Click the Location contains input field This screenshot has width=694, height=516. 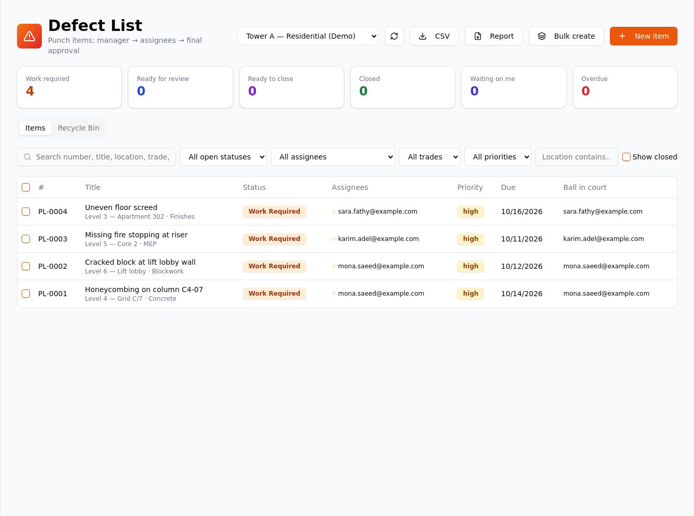click(577, 157)
